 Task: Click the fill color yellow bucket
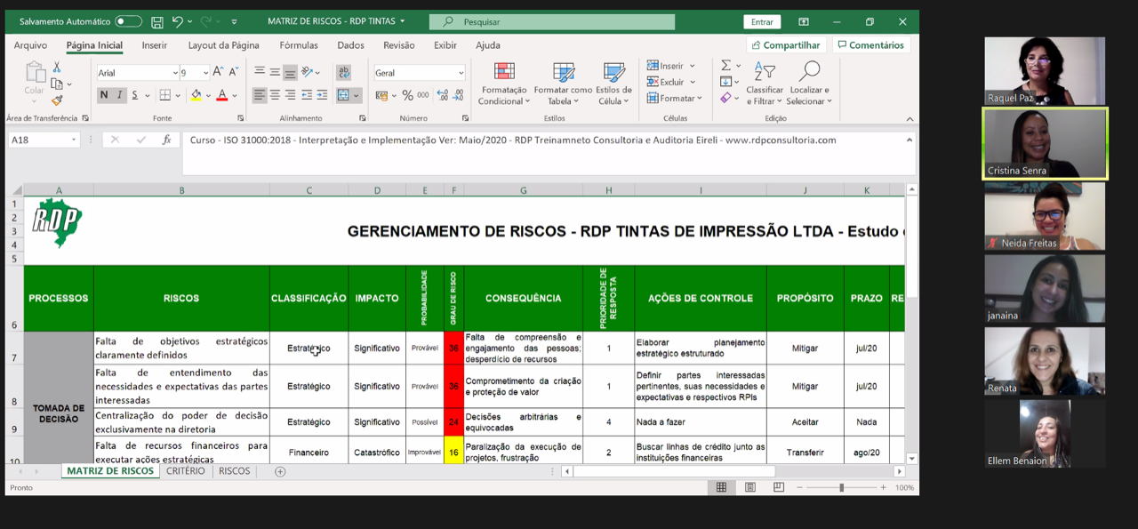click(196, 95)
